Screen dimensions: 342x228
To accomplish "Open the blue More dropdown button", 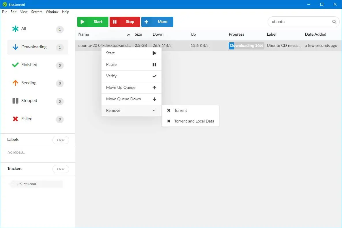I will (157, 22).
